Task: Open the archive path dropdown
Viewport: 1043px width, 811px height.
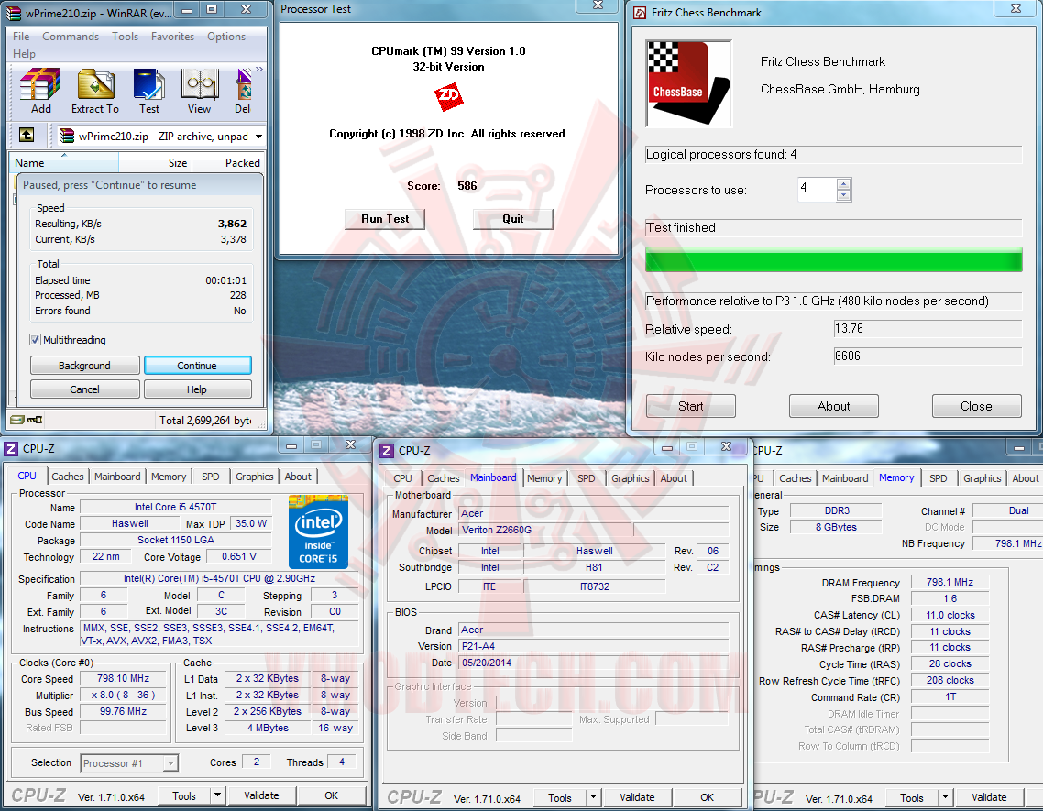Action: [258, 137]
